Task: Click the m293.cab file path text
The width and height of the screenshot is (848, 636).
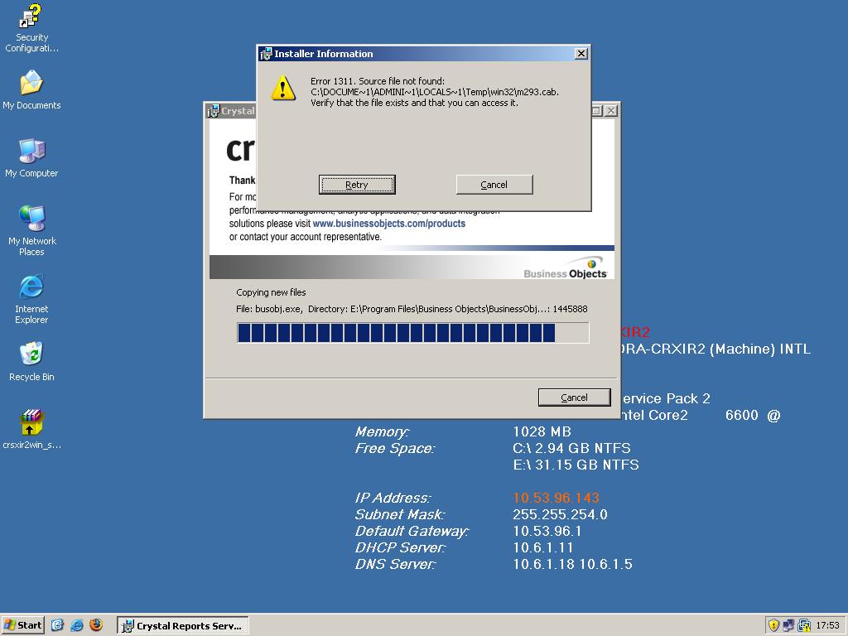Action: pos(435,92)
